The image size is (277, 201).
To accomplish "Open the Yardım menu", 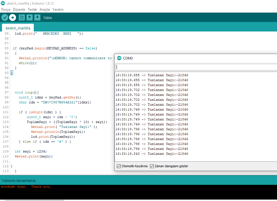I will click(x=58, y=10).
